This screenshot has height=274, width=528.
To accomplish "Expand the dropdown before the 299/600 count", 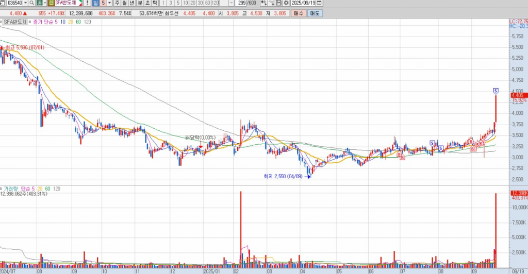I will tap(231, 3).
